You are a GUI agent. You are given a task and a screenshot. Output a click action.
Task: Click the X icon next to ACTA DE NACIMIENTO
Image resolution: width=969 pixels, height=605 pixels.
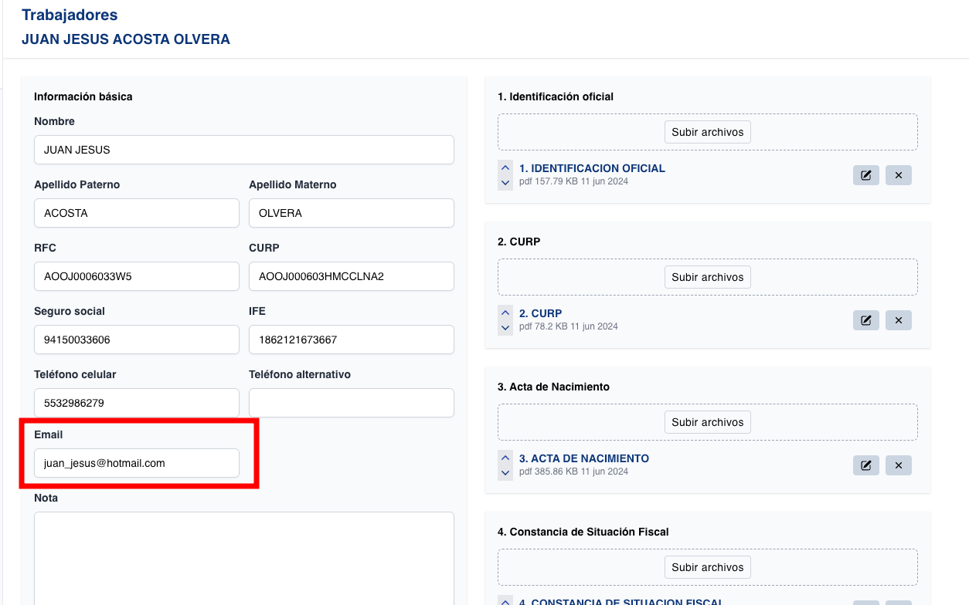[x=898, y=465]
